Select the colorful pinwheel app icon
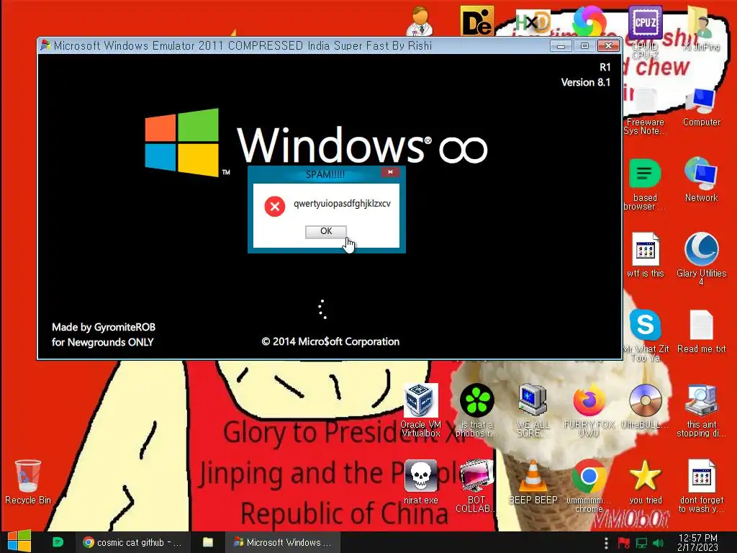Viewport: 737px width, 553px height. coord(589,21)
